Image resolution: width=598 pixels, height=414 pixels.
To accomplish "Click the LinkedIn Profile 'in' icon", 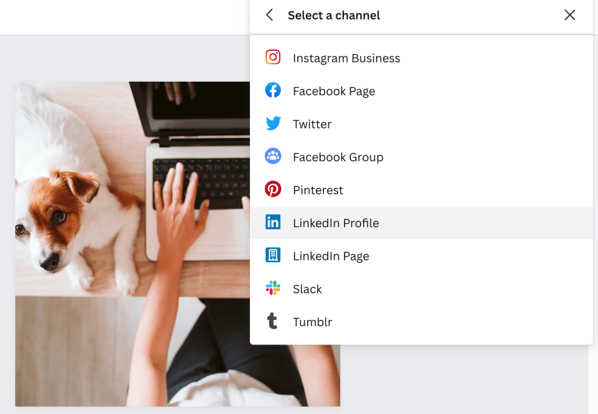I will pyautogui.click(x=273, y=222).
